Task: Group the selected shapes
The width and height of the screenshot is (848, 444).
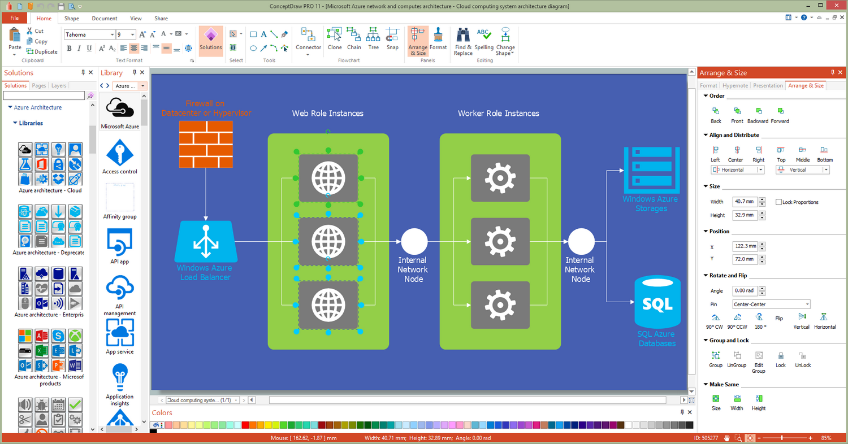Action: click(x=716, y=360)
